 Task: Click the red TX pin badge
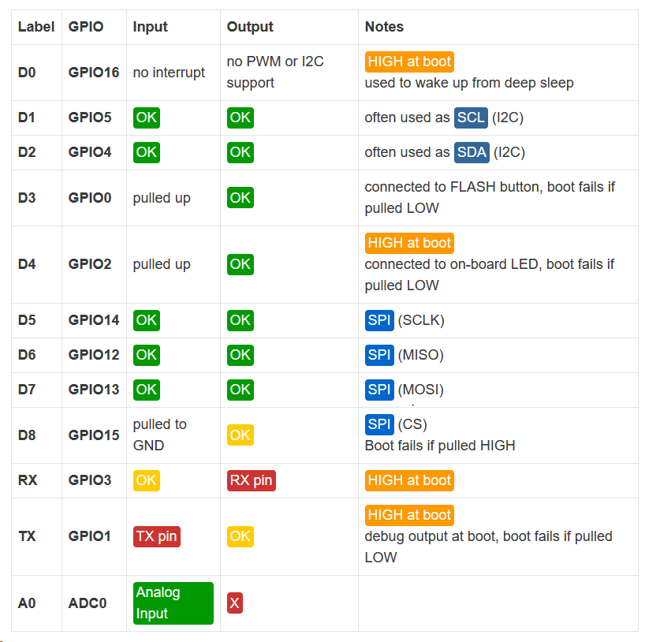[157, 536]
